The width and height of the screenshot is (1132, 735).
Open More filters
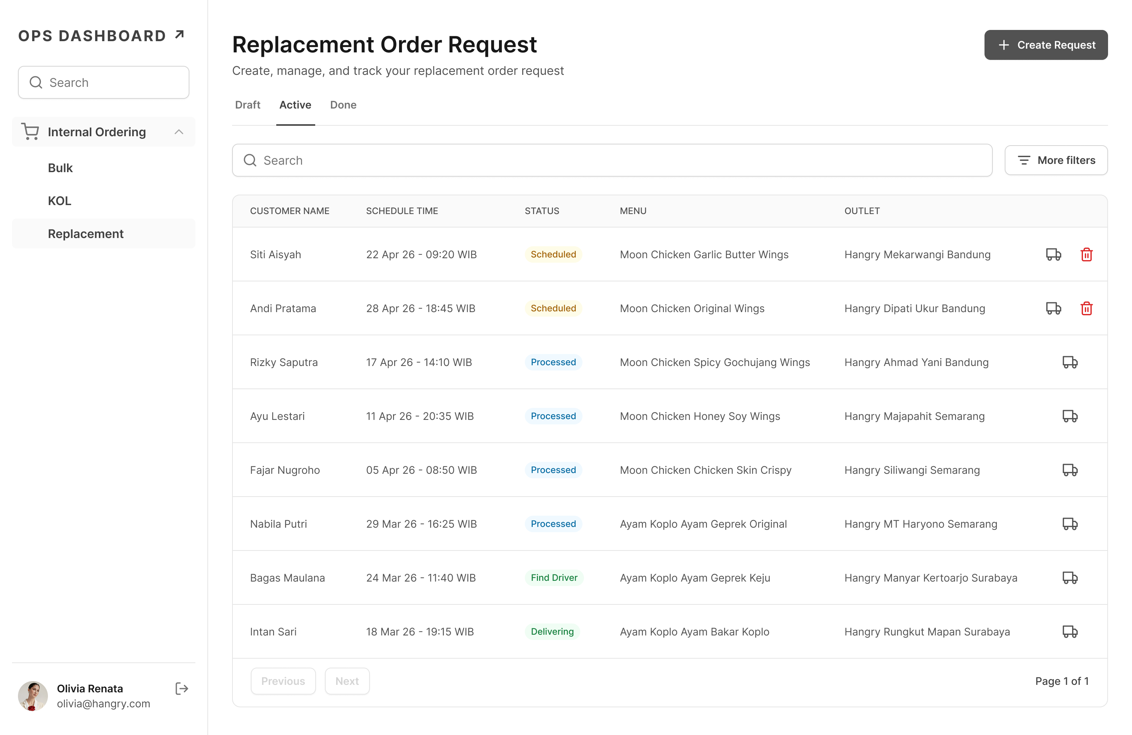[1056, 160]
